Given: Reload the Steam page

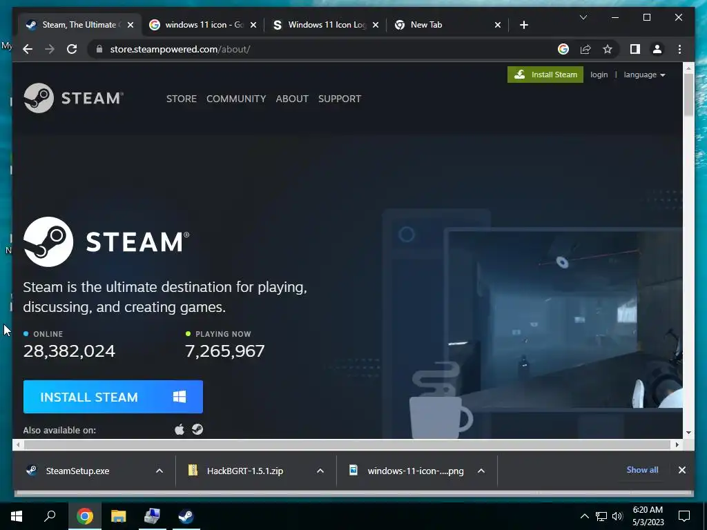Looking at the screenshot, I should (72, 49).
